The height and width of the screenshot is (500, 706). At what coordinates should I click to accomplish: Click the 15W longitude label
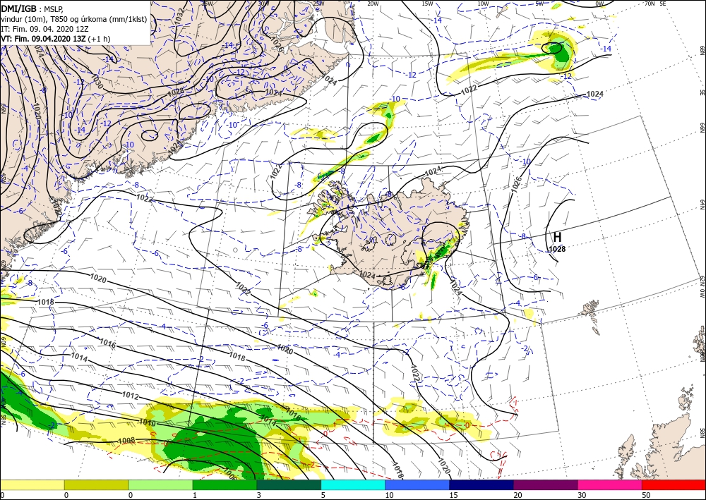(x=428, y=4)
